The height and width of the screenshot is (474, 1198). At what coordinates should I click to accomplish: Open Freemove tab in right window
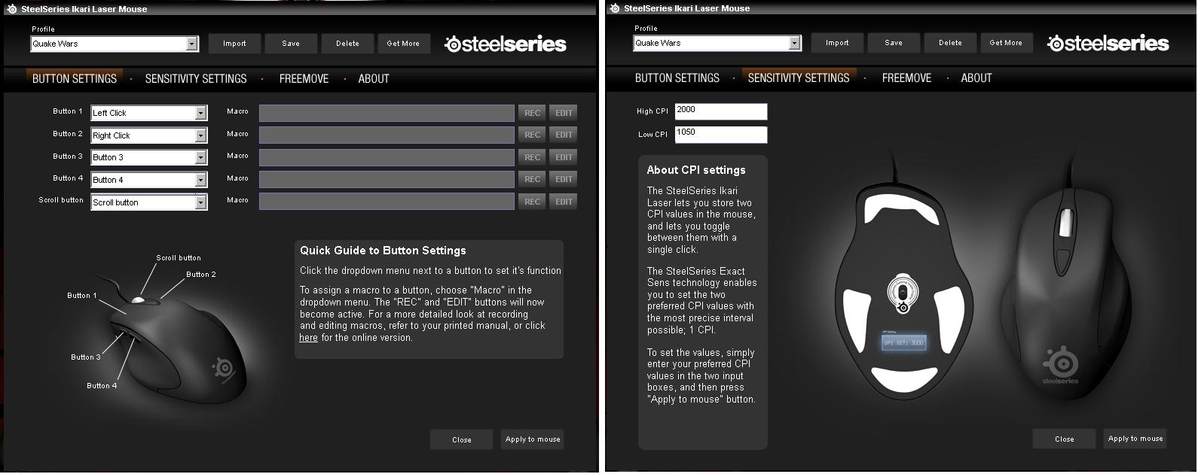906,77
